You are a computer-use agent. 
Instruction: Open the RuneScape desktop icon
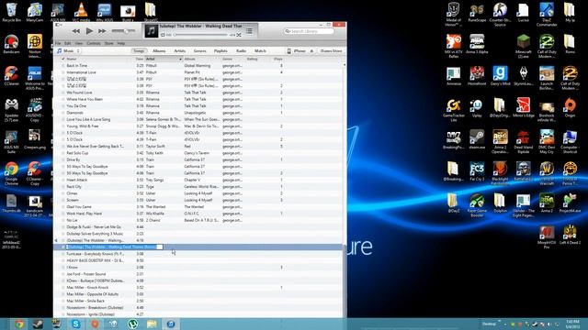click(477, 12)
